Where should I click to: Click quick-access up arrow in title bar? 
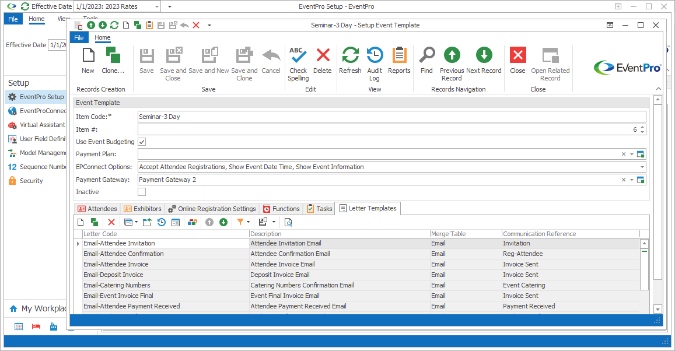point(91,25)
